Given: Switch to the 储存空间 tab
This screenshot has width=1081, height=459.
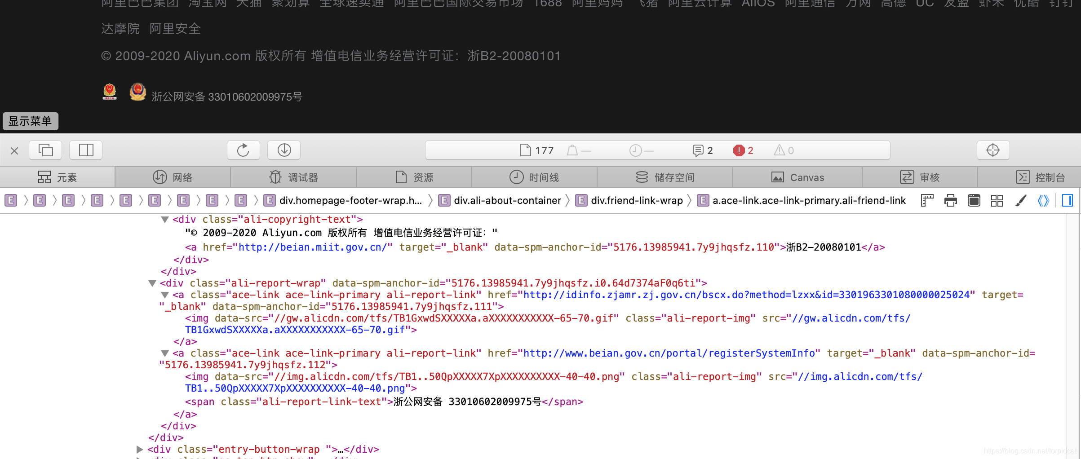Looking at the screenshot, I should (665, 177).
